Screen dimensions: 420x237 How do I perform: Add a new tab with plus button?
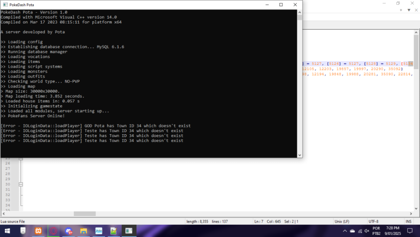click(x=401, y=10)
